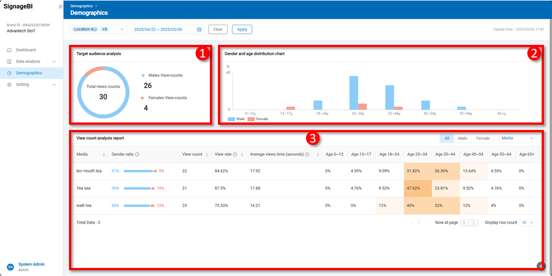Switch the filter to Male

click(x=462, y=139)
